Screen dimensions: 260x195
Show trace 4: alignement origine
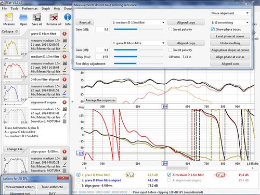coord(169,180)
